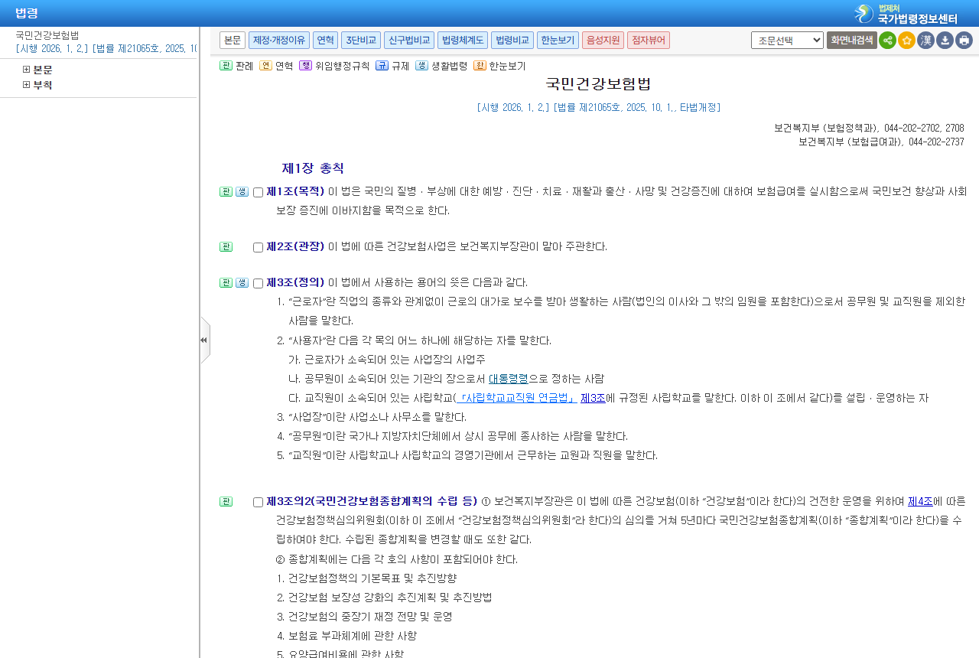Image resolution: width=979 pixels, height=658 pixels.
Task: Click the 음성지원 button
Action: [x=603, y=40]
